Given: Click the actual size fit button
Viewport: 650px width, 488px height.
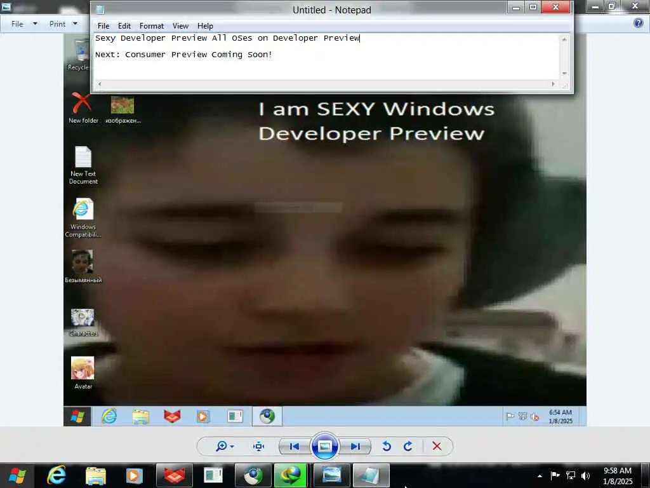Looking at the screenshot, I should [x=259, y=446].
